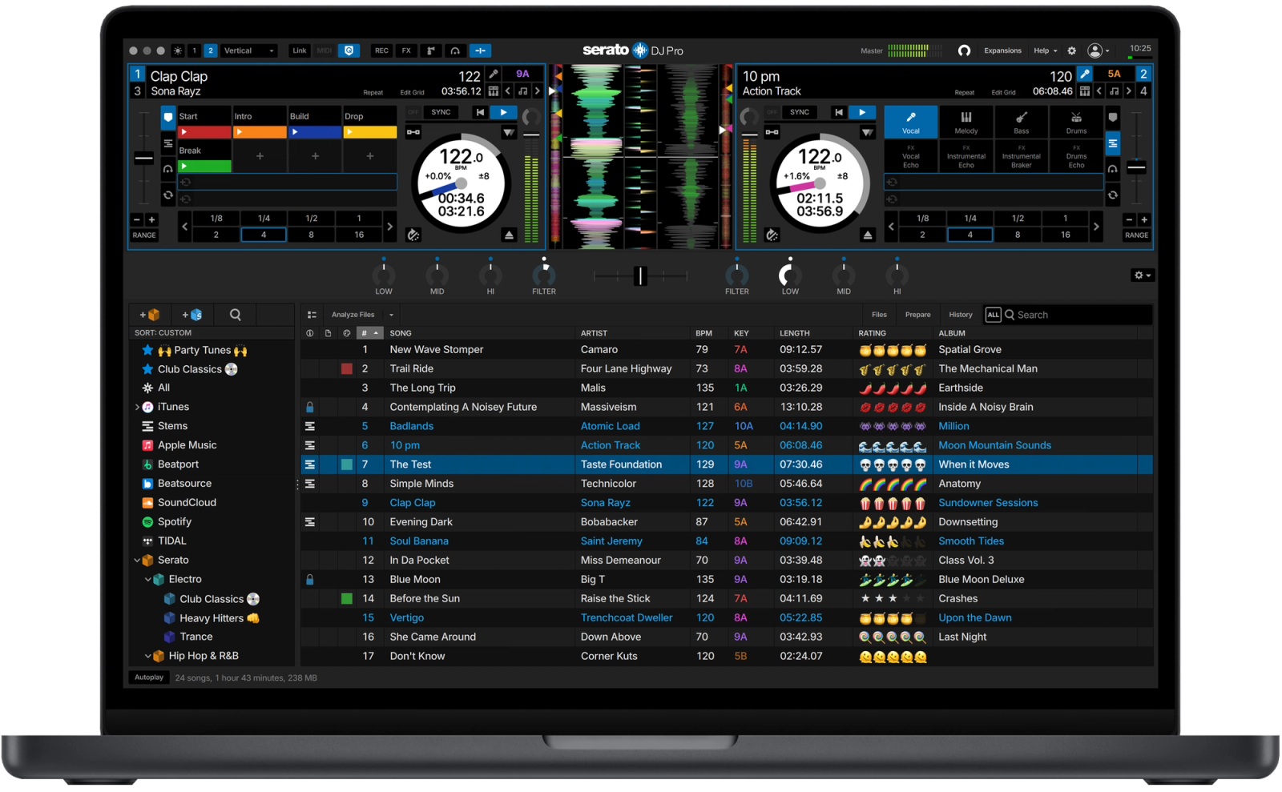Open the Vertical layout dropdown
This screenshot has height=792, width=1282.
[x=249, y=50]
